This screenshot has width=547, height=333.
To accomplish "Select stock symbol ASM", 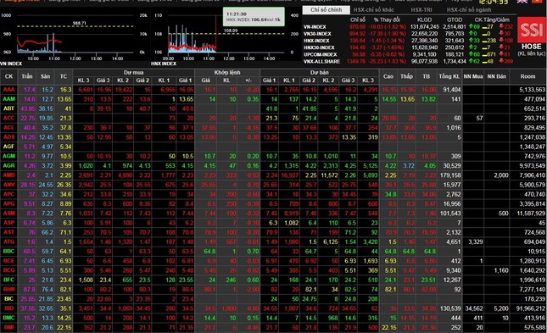I will (x=9, y=213).
